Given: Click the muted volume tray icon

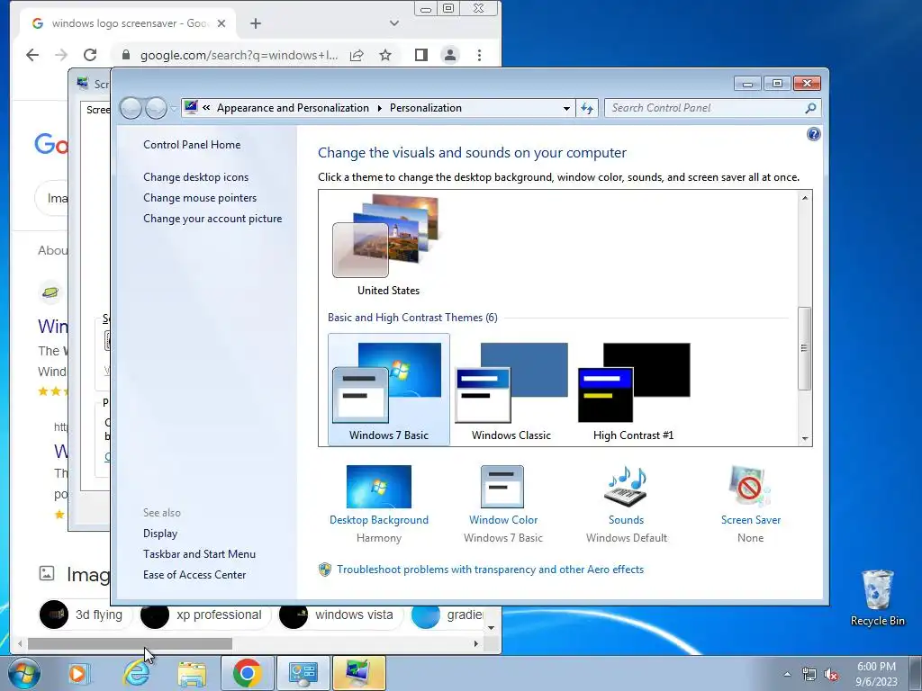Looking at the screenshot, I should point(831,674).
